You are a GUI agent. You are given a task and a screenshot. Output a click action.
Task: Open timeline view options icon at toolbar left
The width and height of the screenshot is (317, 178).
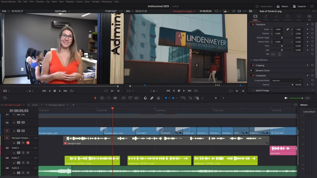tap(5, 98)
